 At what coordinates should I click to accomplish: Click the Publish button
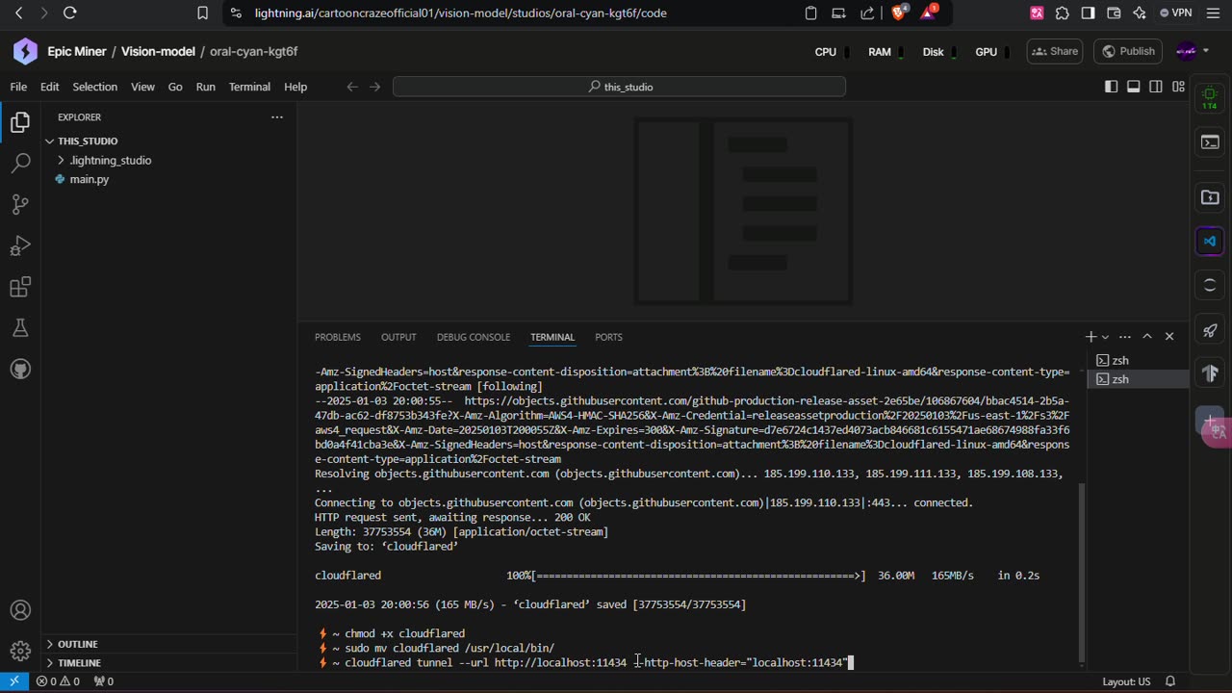point(1127,51)
